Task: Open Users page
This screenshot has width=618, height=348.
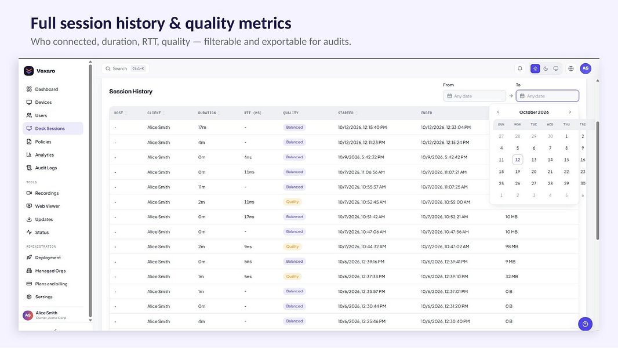Action: pyautogui.click(x=53, y=115)
